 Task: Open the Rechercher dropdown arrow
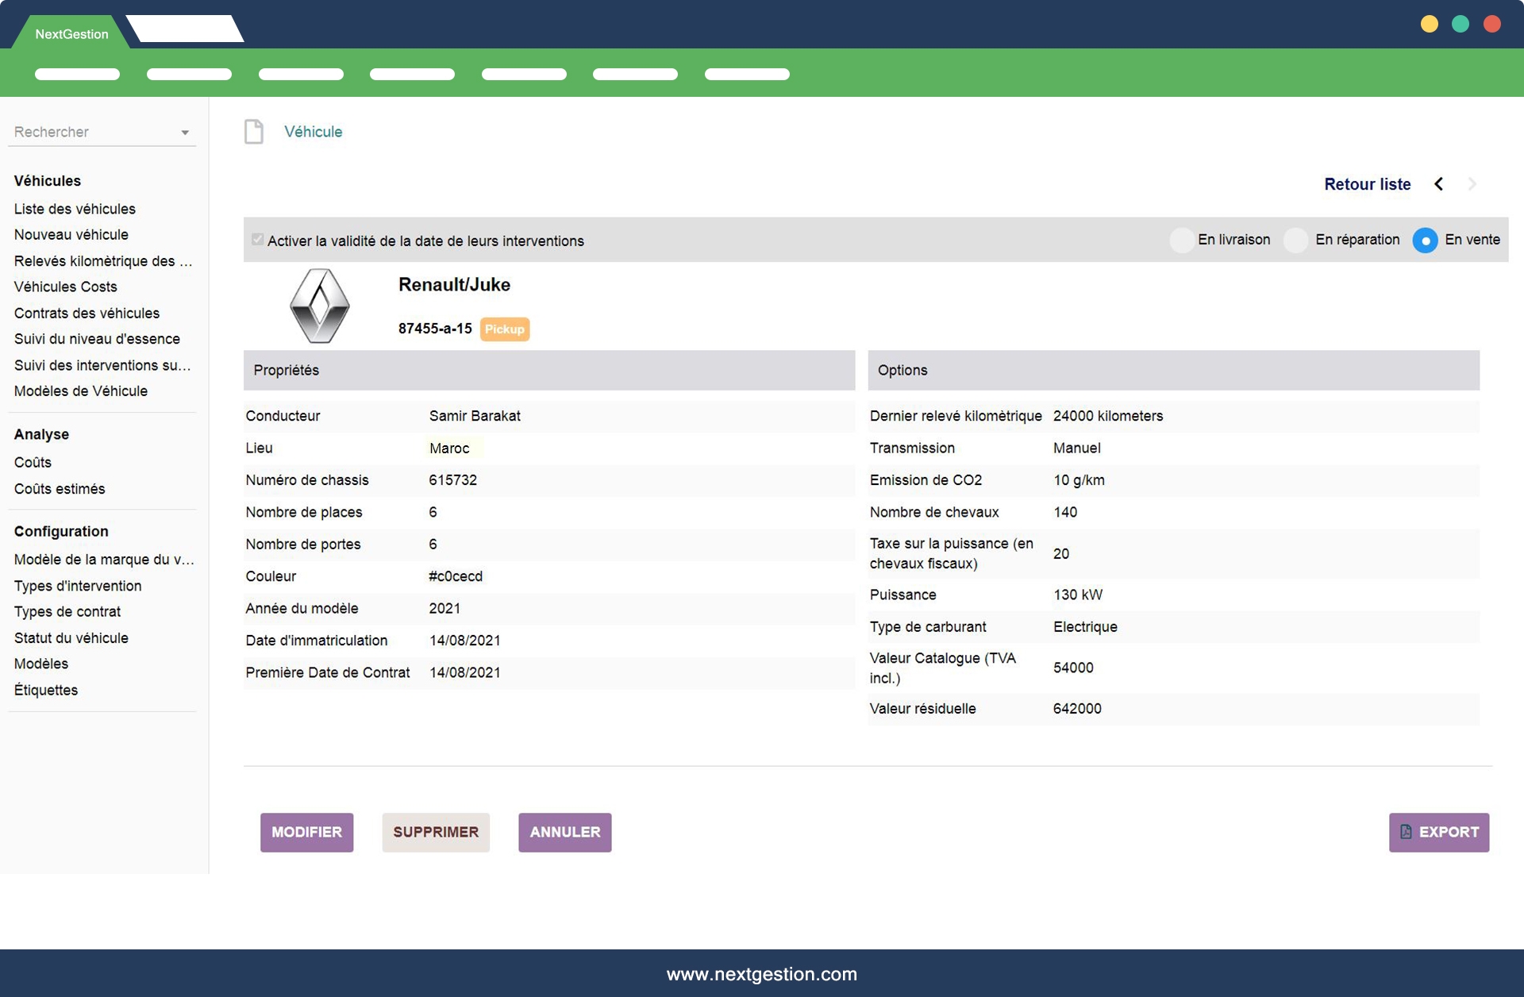pyautogui.click(x=185, y=133)
